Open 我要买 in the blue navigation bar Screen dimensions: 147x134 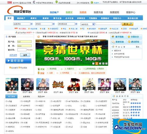[x=34, y=18]
